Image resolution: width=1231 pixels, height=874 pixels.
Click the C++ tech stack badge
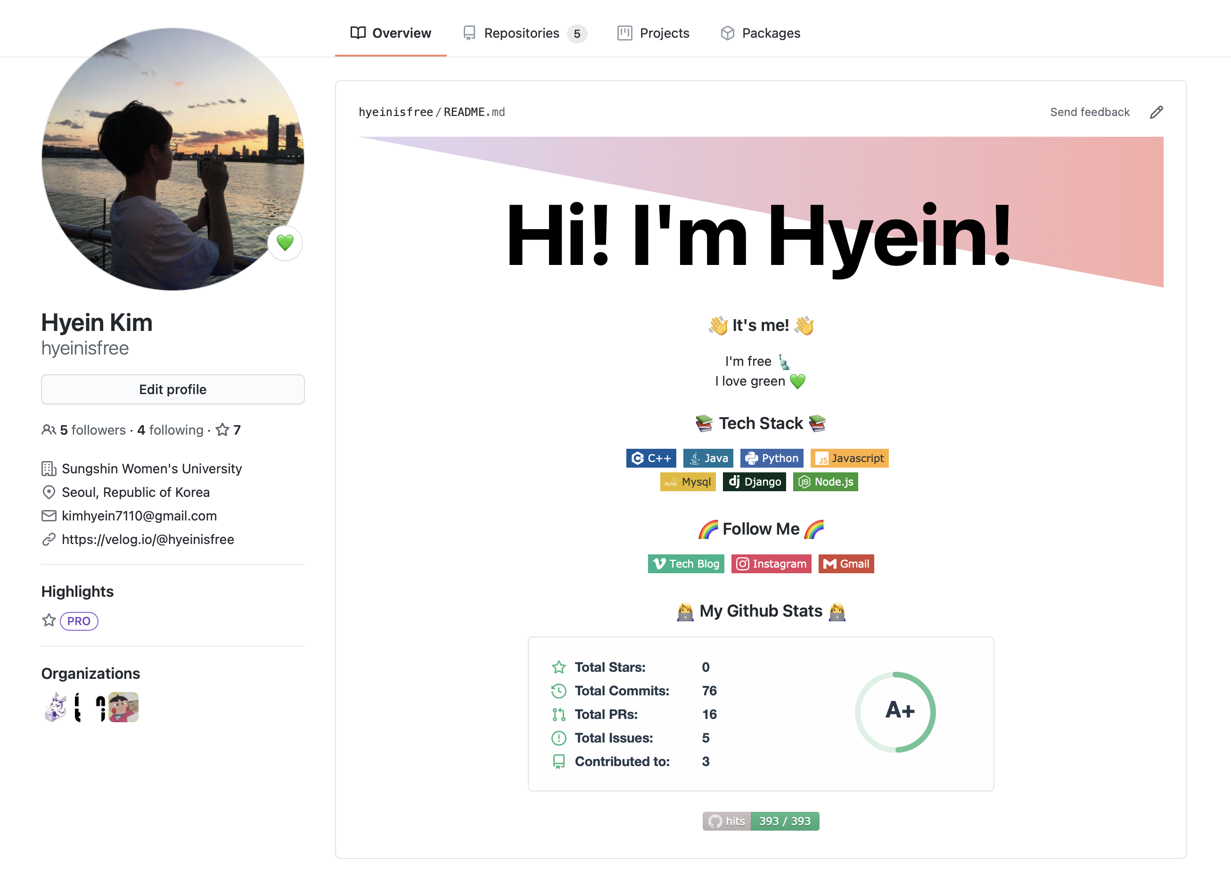coord(651,458)
